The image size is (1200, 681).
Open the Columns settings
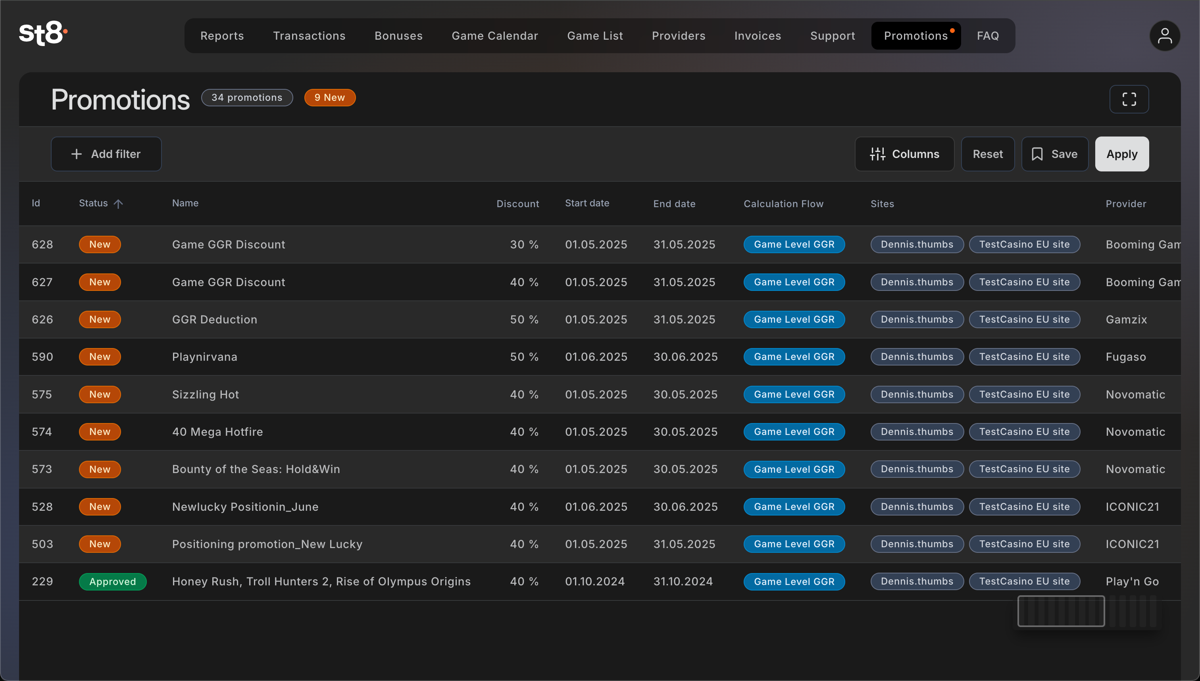[904, 154]
